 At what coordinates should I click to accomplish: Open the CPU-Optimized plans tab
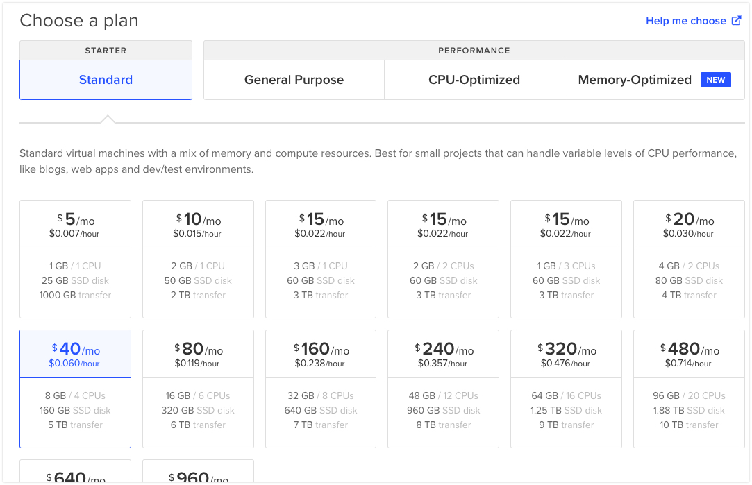[x=474, y=80]
